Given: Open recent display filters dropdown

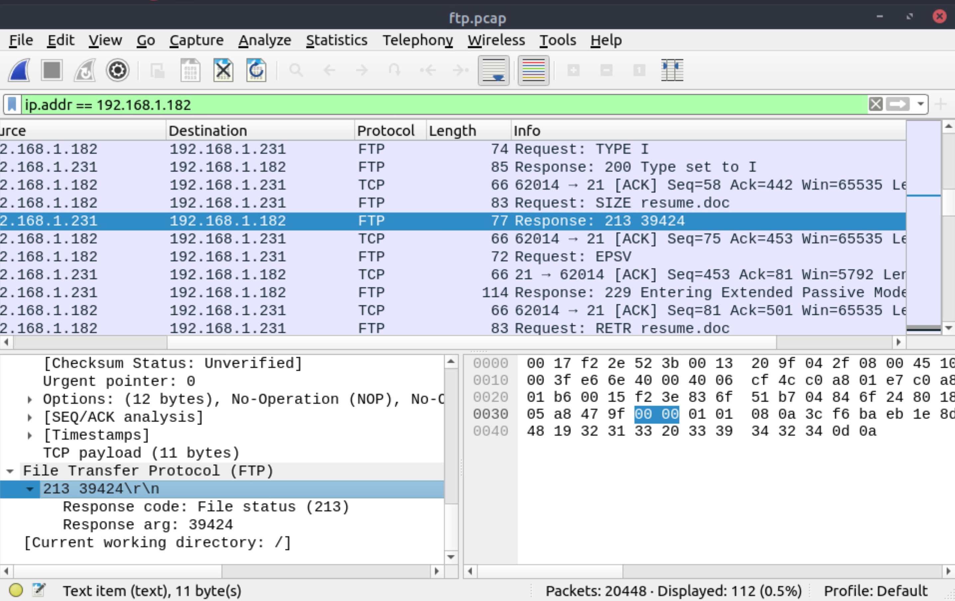Looking at the screenshot, I should pyautogui.click(x=920, y=105).
